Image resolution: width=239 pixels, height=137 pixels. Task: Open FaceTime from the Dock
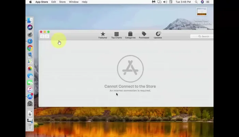30,83
